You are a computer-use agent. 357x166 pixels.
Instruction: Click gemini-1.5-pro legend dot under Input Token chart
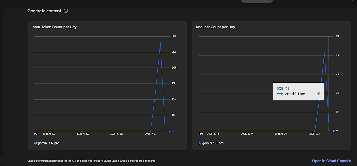36,143
